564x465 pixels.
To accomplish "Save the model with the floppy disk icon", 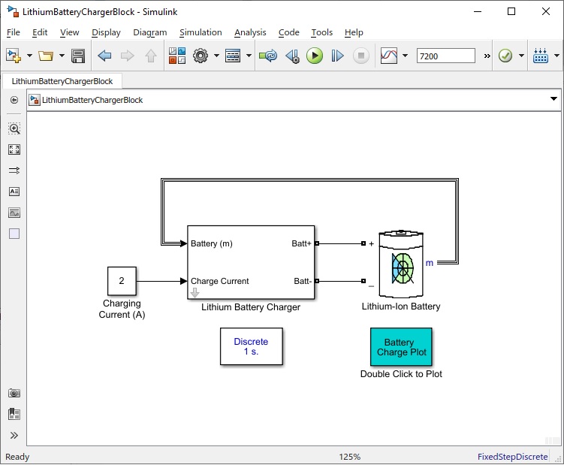I will coord(77,56).
